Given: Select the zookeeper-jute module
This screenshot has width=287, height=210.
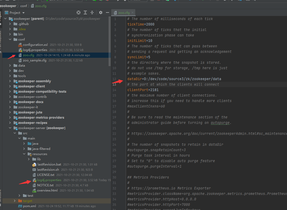Looking at the screenshot, I should [x=30, y=112].
